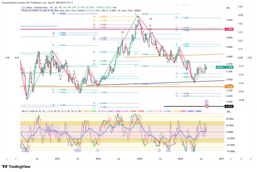The height and width of the screenshot is (172, 257).
Task: Open the BRL currency selector on price pane
Action: (x=230, y=8)
